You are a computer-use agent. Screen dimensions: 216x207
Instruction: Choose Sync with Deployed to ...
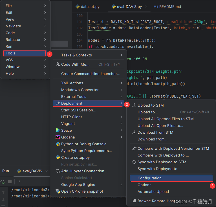click(x=171, y=169)
